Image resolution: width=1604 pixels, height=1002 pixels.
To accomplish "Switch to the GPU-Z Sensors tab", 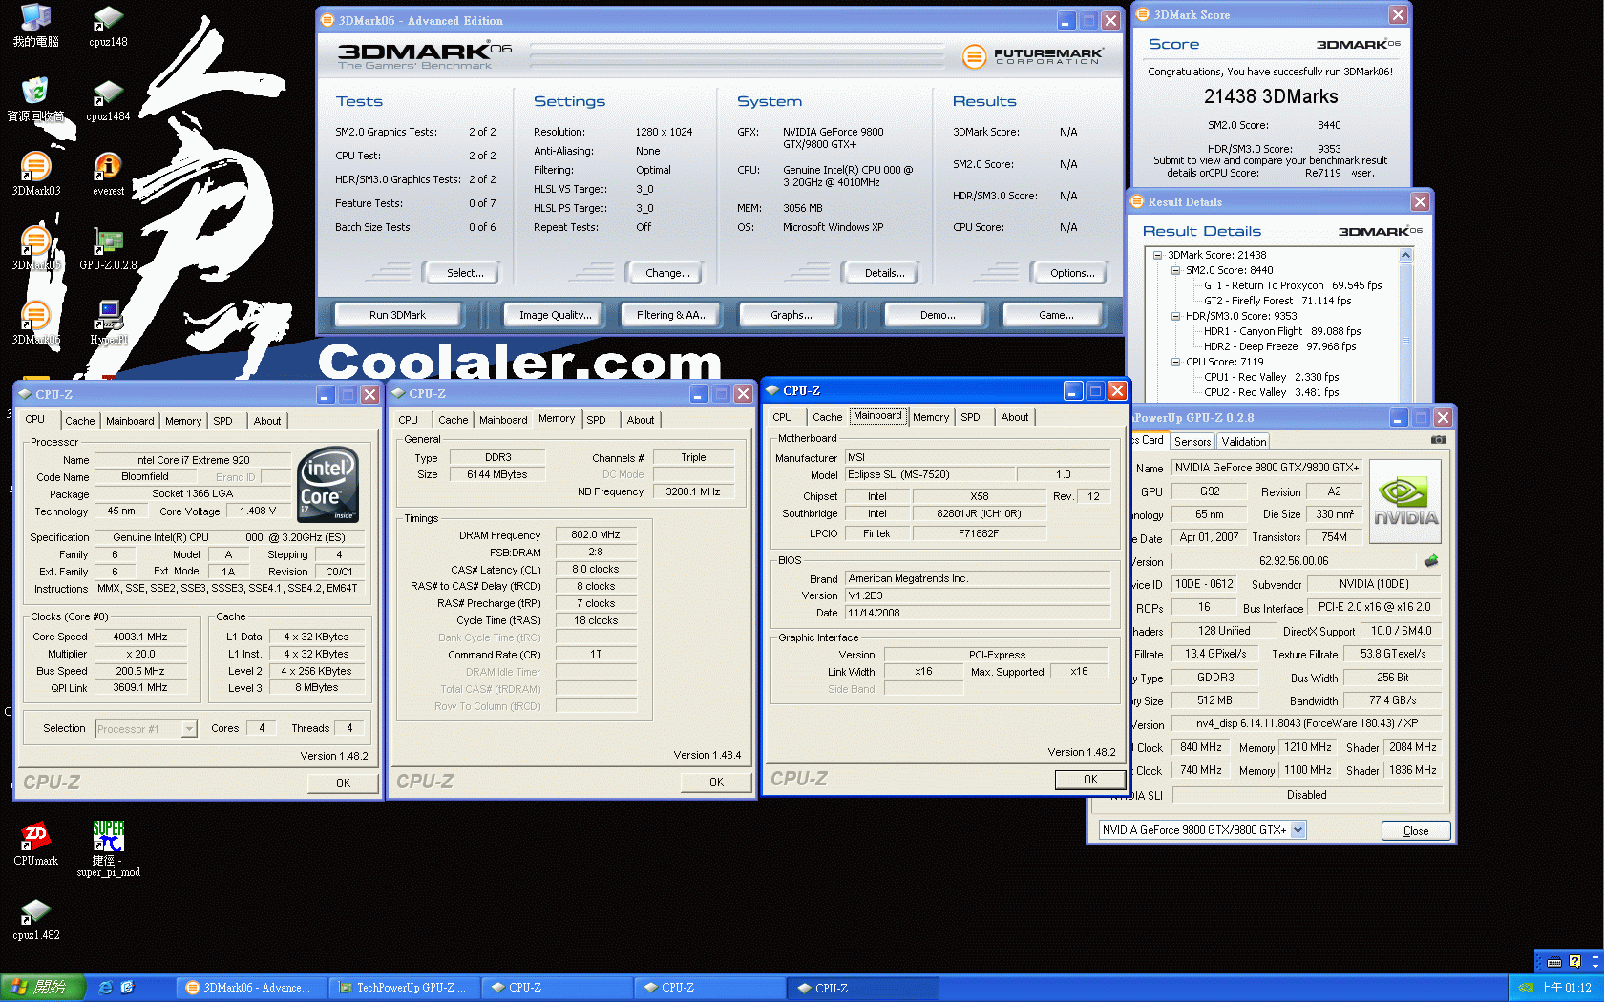I will point(1192,442).
